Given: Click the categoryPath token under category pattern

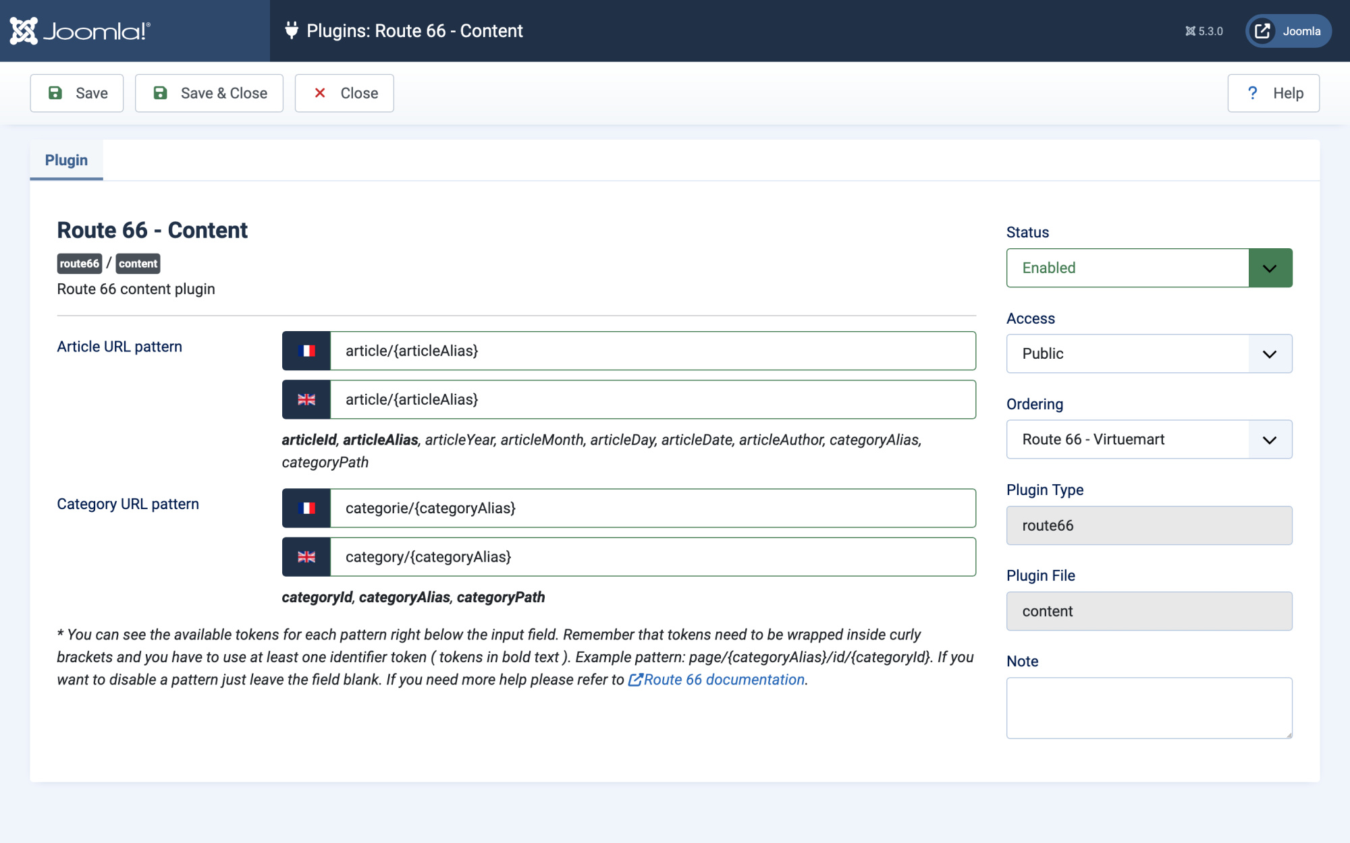Looking at the screenshot, I should [x=501, y=598].
